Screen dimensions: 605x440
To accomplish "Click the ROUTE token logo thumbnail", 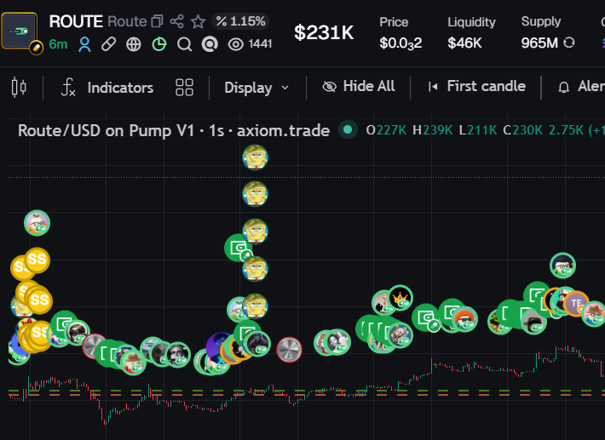I will (x=20, y=31).
